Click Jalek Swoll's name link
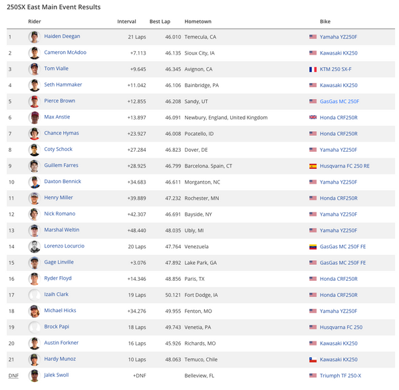399x390 pixels. pos(58,375)
